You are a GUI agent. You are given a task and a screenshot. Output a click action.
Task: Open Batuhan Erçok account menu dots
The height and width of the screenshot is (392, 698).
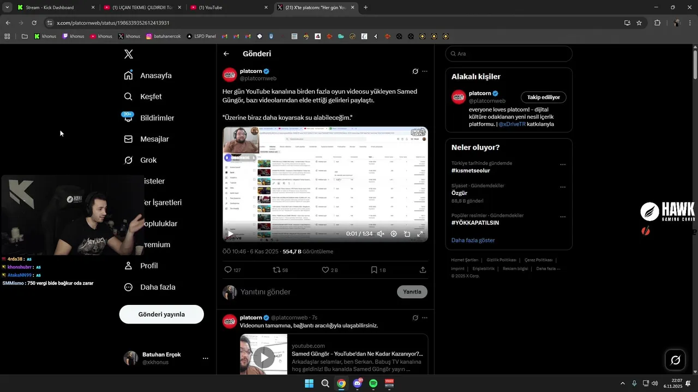[206, 358]
